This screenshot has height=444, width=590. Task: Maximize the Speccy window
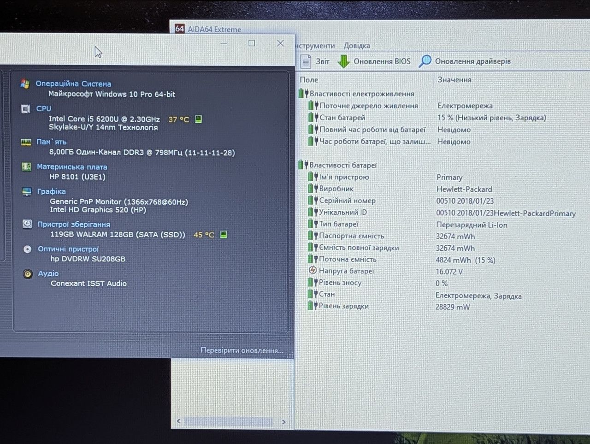coord(252,43)
